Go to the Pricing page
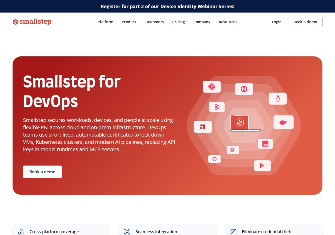The height and width of the screenshot is (235, 335). coord(178,22)
